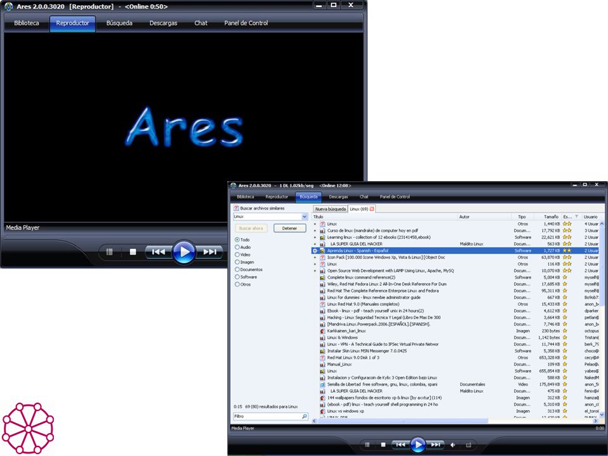Viewport: 608px width, 456px height.
Task: Click icon of Red Hat Linux 9.0 Disk 1 of 3
Action: pos(322,358)
